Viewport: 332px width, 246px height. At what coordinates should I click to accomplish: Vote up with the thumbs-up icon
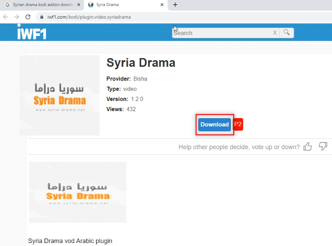point(307,146)
